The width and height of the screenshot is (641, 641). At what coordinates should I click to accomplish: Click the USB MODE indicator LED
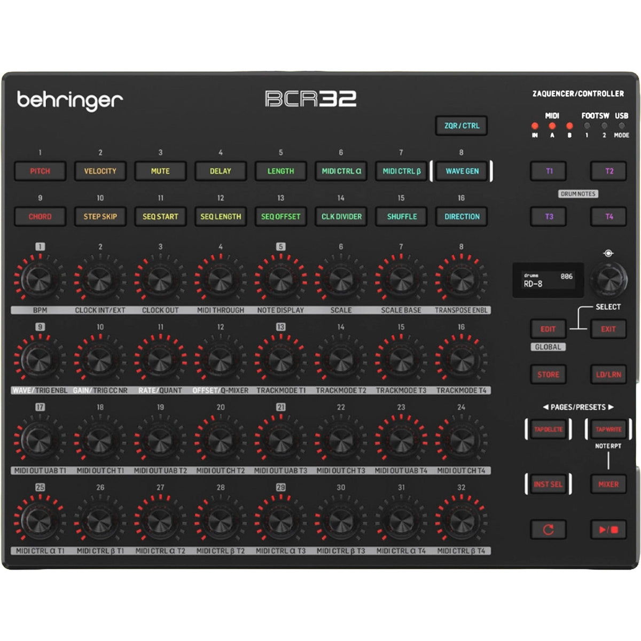click(621, 126)
